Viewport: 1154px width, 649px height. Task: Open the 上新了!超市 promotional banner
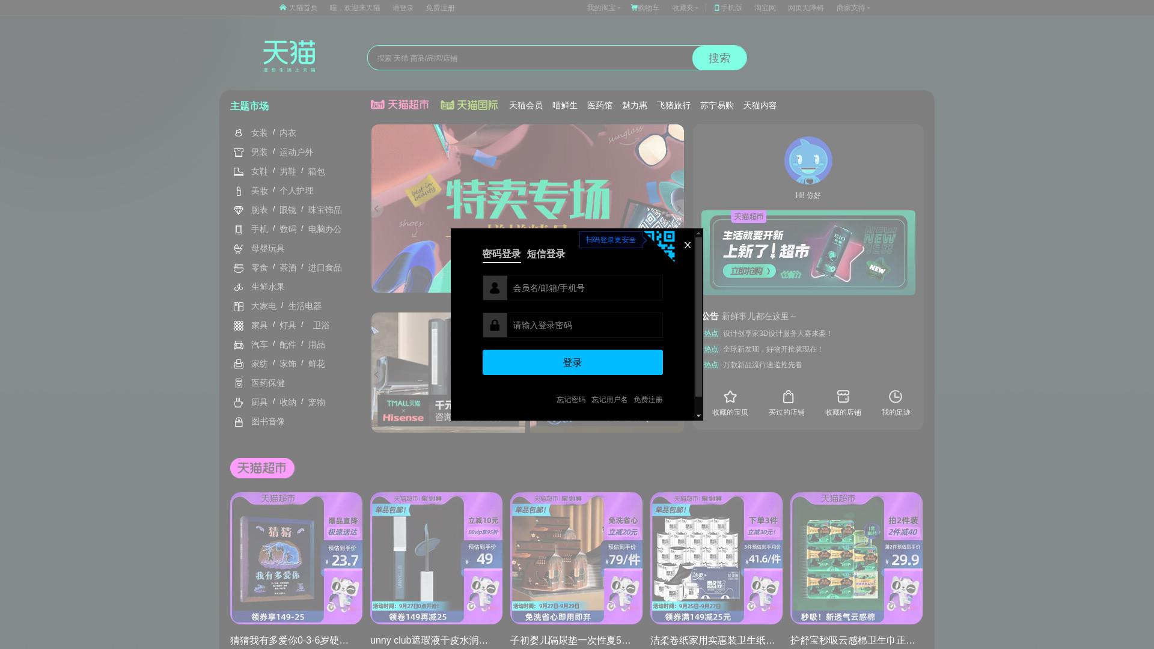808,252
